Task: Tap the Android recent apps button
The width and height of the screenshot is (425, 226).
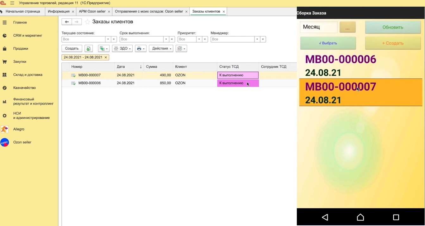Action: (x=396, y=217)
